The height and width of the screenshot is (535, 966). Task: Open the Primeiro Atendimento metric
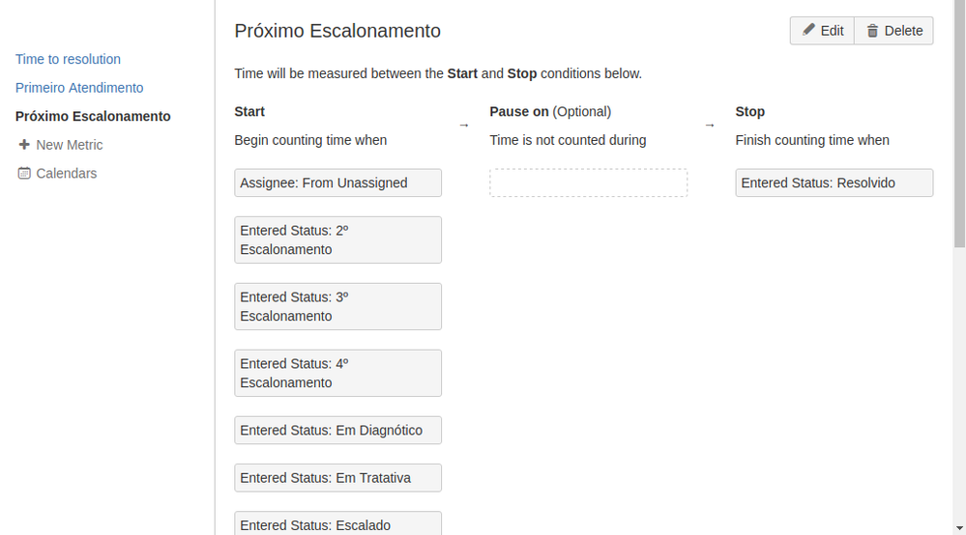tap(79, 87)
